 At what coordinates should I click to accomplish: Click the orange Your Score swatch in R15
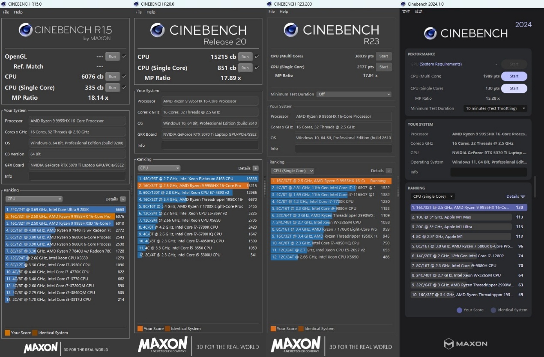click(7, 333)
